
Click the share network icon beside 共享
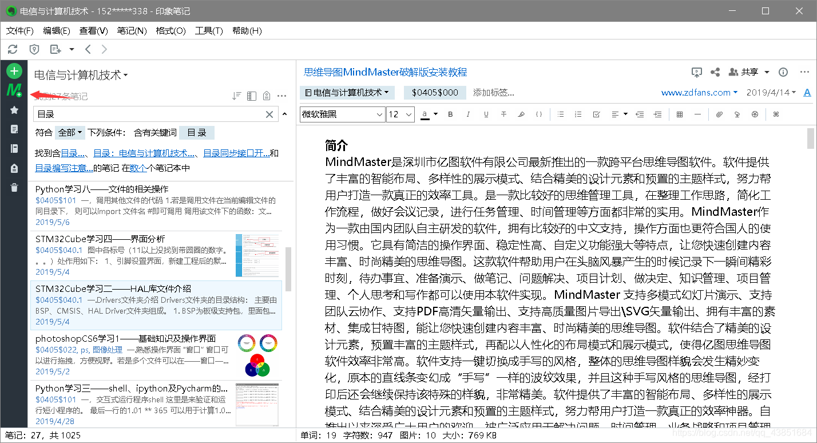[x=715, y=72]
